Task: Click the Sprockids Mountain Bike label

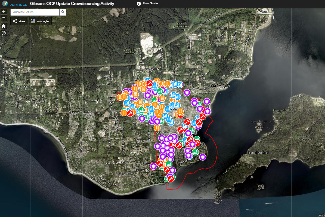Action: [182, 25]
